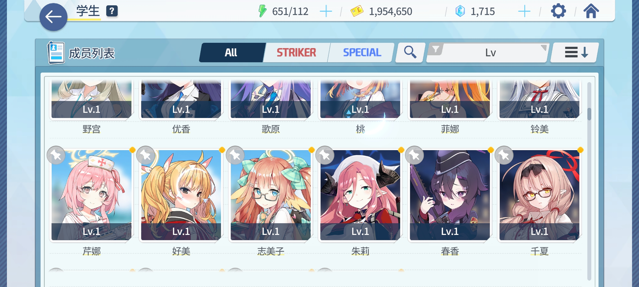
Task: Open dropdown arrow corner on Lv selector
Action: [x=543, y=48]
